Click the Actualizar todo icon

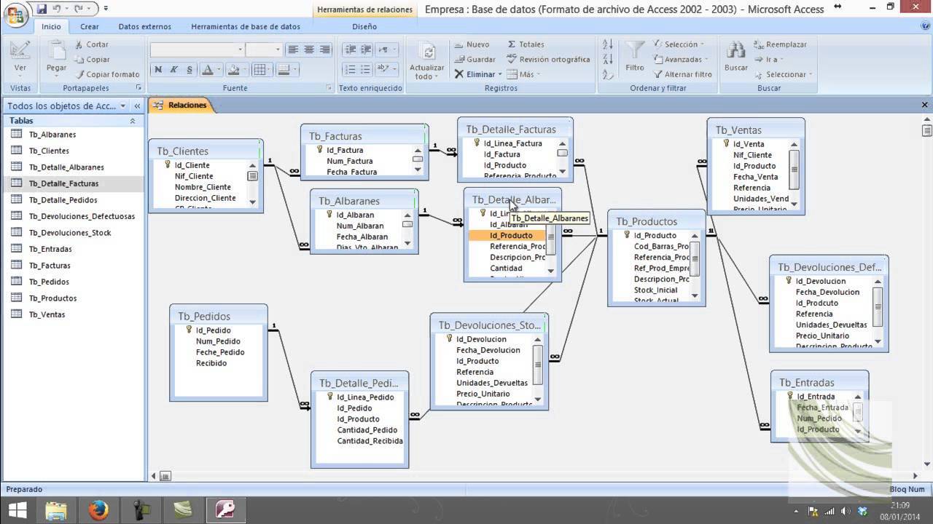(x=427, y=52)
